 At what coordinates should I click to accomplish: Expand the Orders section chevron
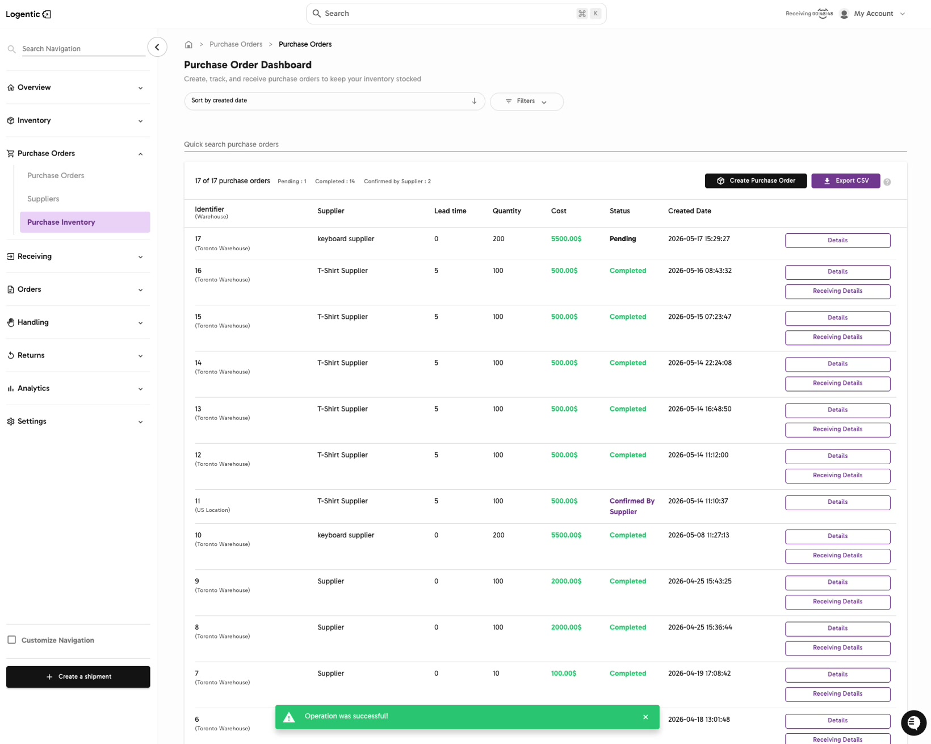(140, 290)
